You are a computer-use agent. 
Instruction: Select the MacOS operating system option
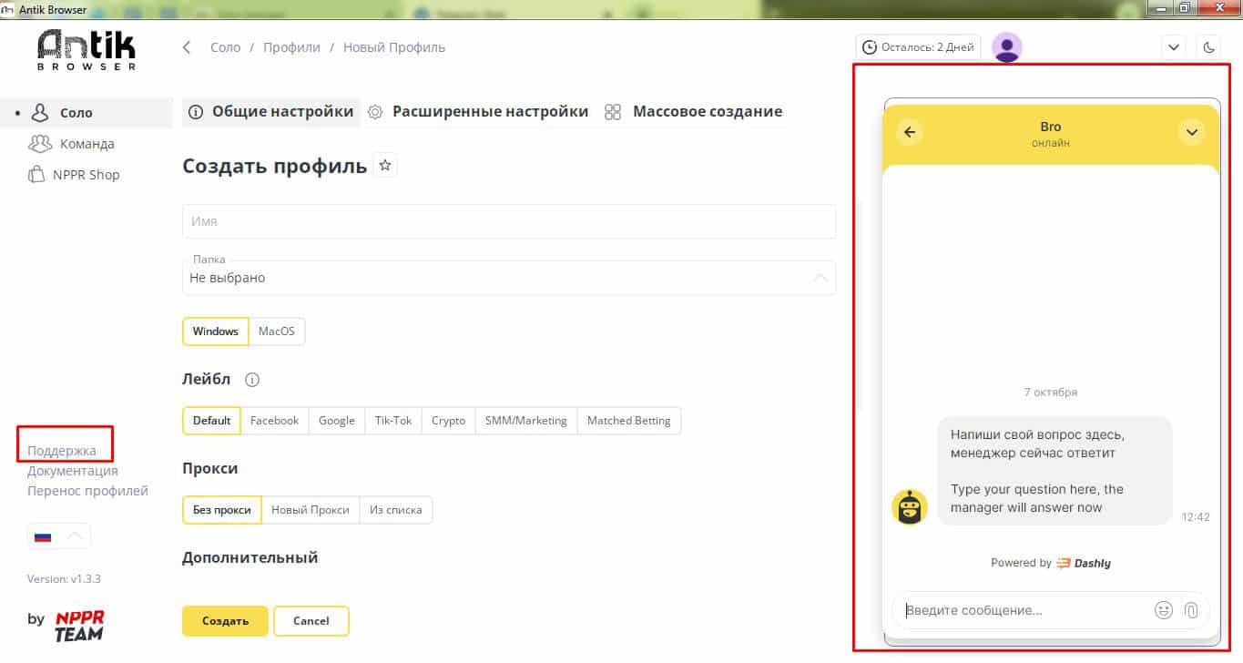click(x=277, y=331)
